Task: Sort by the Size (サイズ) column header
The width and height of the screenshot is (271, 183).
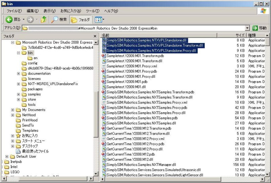Action: [232, 35]
